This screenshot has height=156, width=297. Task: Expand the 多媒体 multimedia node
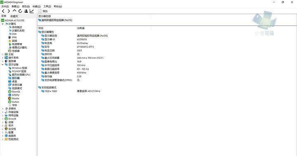click(x=2, y=108)
